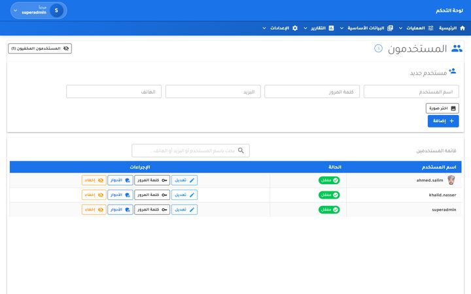This screenshot has width=471, height=294.
Task: Open the التقارير menu label
Action: coord(318,28)
